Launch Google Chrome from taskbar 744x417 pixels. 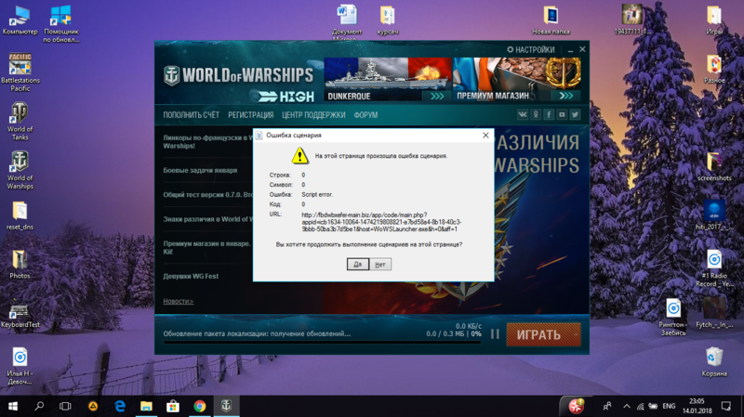pyautogui.click(x=200, y=406)
